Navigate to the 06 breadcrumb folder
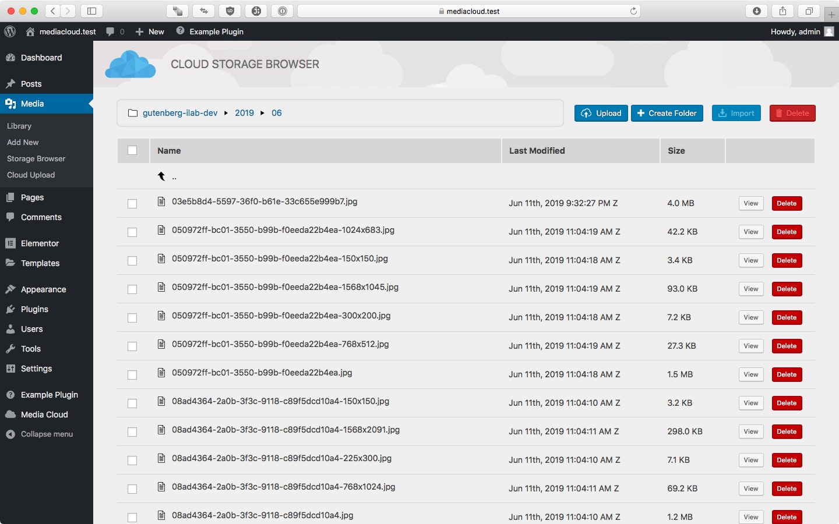The height and width of the screenshot is (524, 839). (277, 113)
